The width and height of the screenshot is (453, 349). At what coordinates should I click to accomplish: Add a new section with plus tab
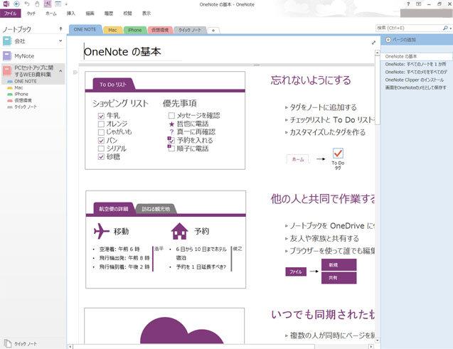pyautogui.click(x=213, y=31)
